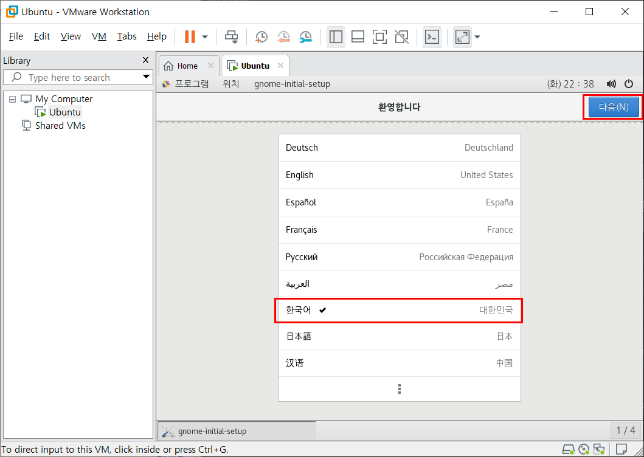Select Français language row
Screen dimensions: 644x457
(x=399, y=230)
